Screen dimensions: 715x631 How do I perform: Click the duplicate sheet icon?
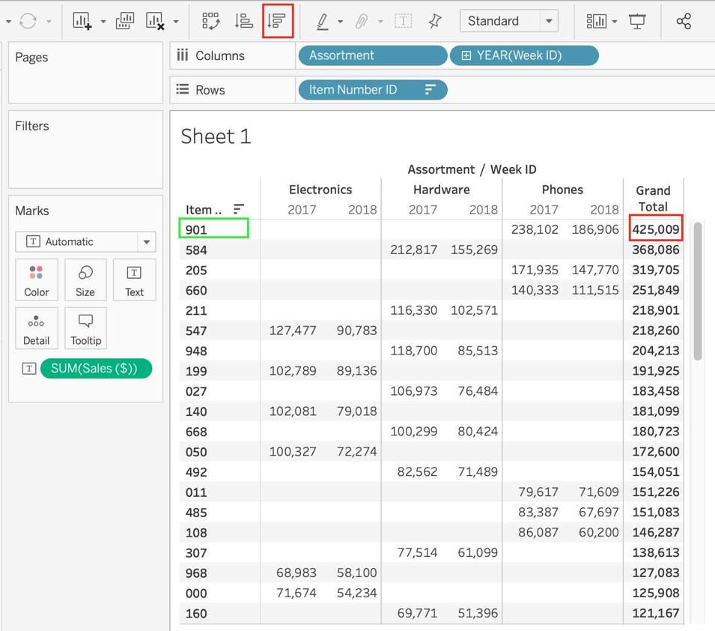point(125,21)
